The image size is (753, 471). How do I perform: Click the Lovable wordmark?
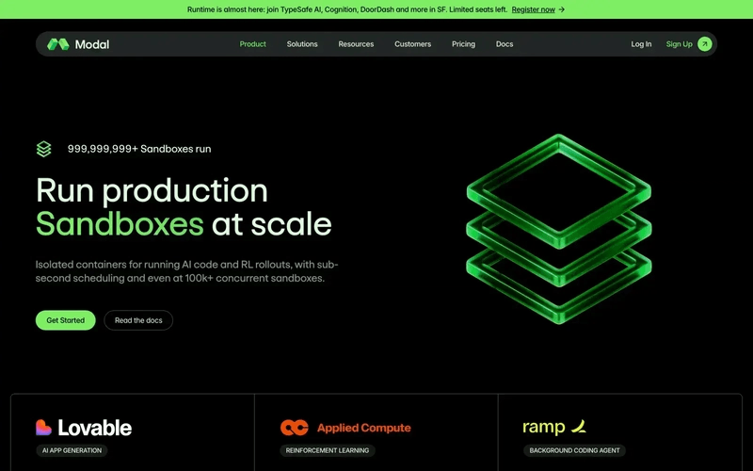click(95, 428)
